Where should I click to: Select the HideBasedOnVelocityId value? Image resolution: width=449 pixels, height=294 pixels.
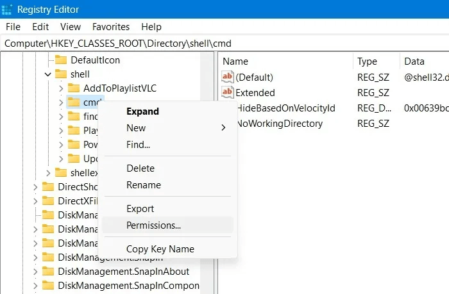tap(286, 108)
